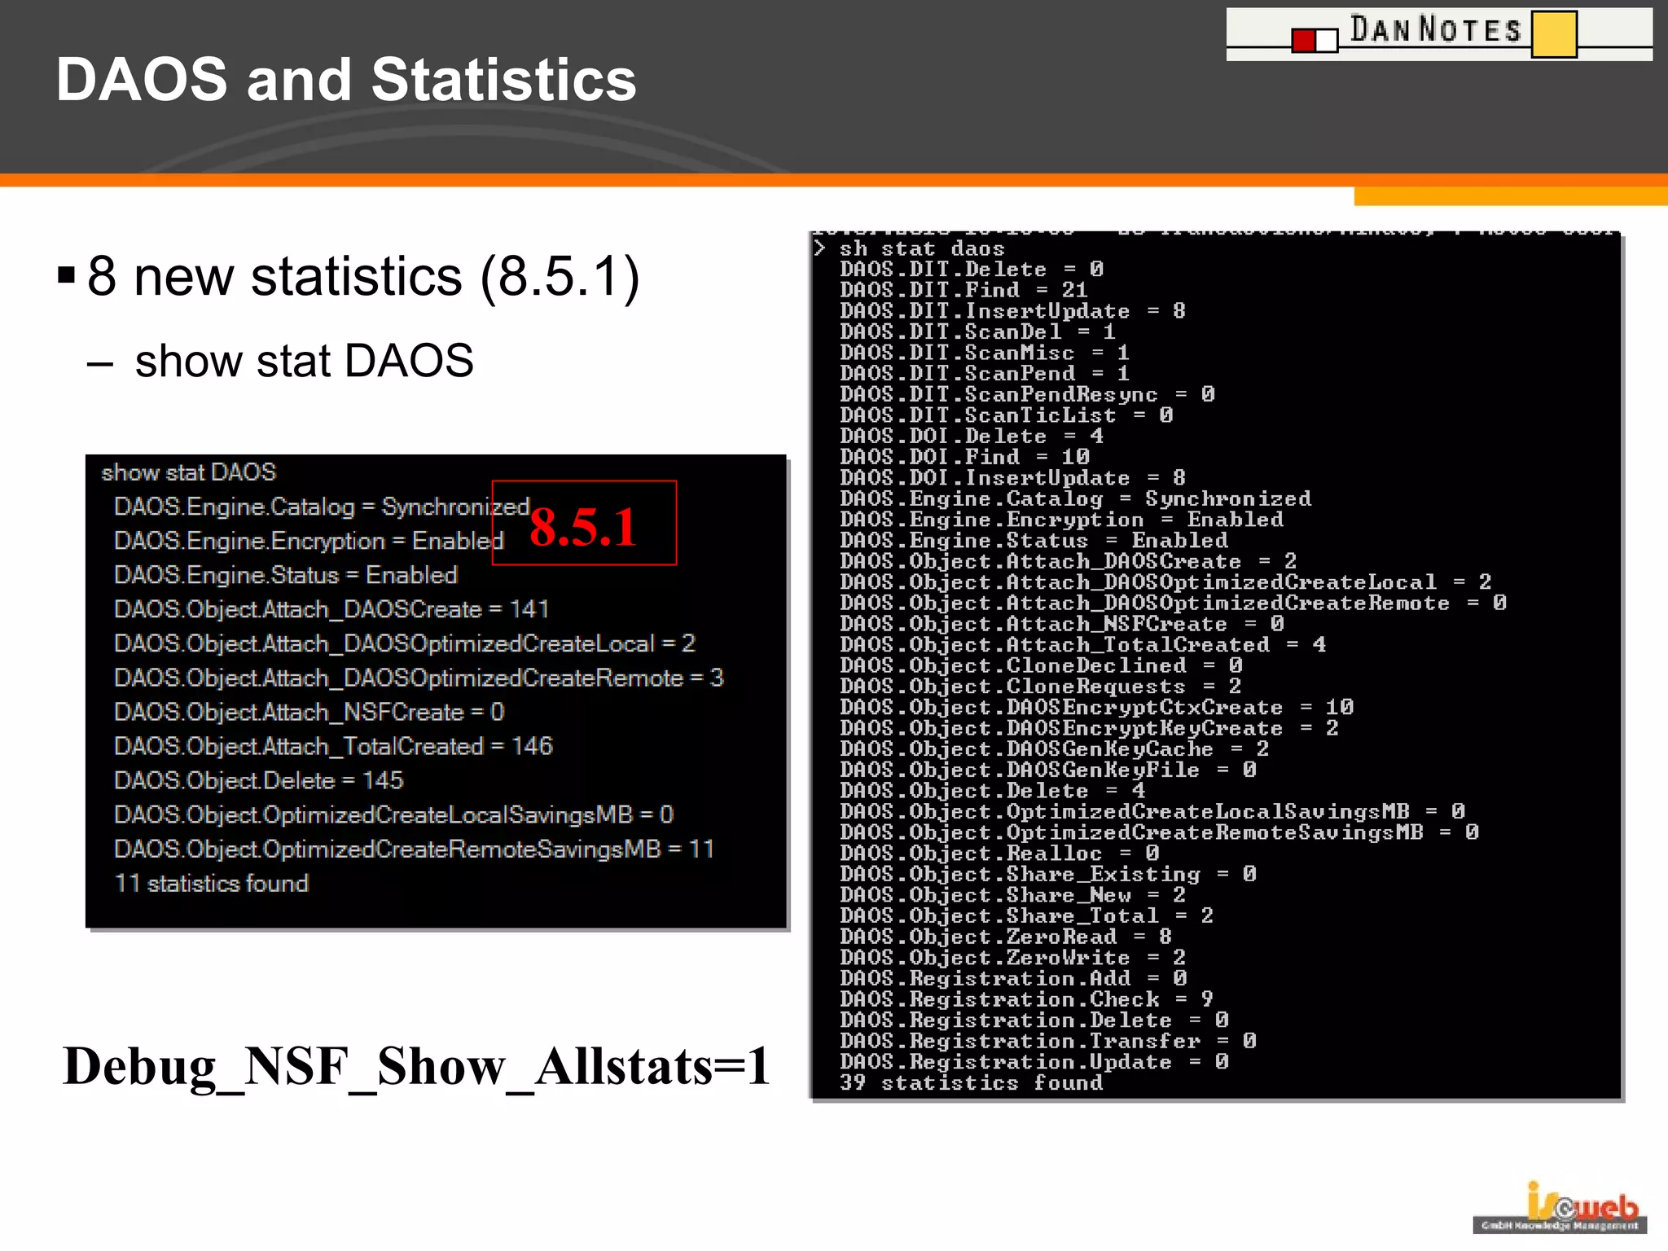
Task: Click 'DAOS.Object.Attach_DAOSOptimizedCreateLocal = 2' in the left console
Action: tap(405, 643)
